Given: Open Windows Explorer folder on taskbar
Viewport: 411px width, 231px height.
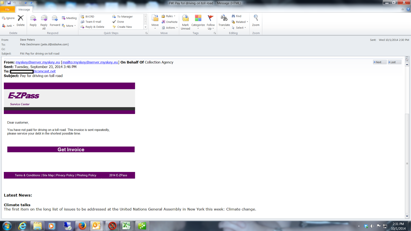Looking at the screenshot, I should [37, 226].
